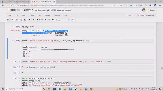Open Zoom app from taskbar
163x91 pixels.
tap(86, 89)
